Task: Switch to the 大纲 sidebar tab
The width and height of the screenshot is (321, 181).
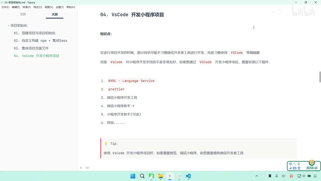Action: [55, 14]
